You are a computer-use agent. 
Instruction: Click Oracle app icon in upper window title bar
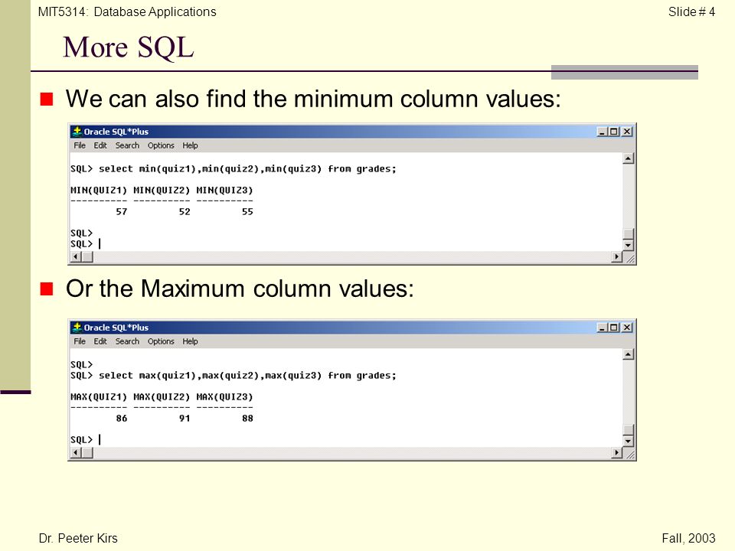click(x=77, y=132)
